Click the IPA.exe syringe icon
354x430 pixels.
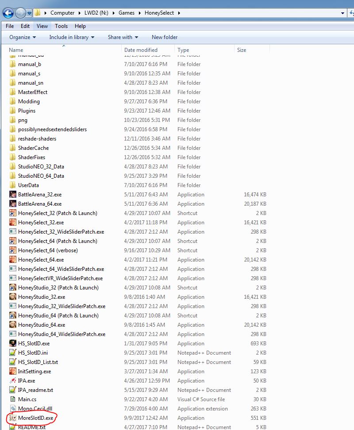click(12, 381)
